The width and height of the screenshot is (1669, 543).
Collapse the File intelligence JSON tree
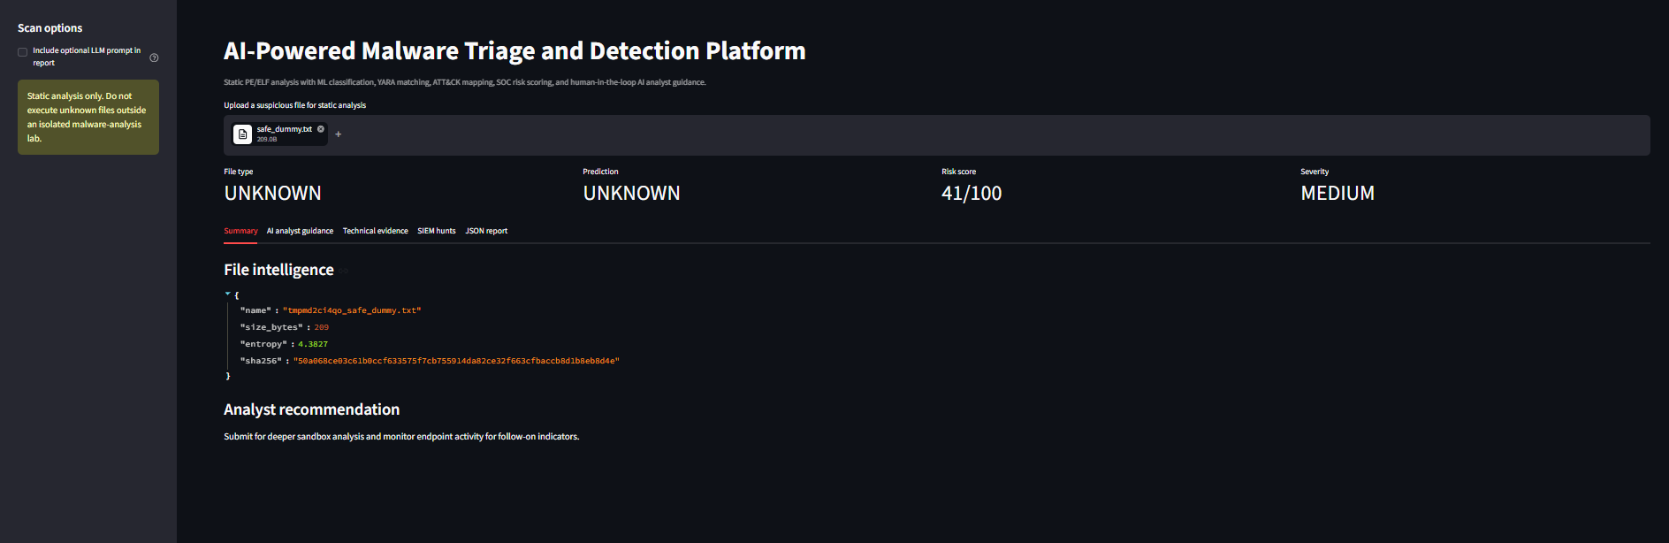(x=227, y=294)
